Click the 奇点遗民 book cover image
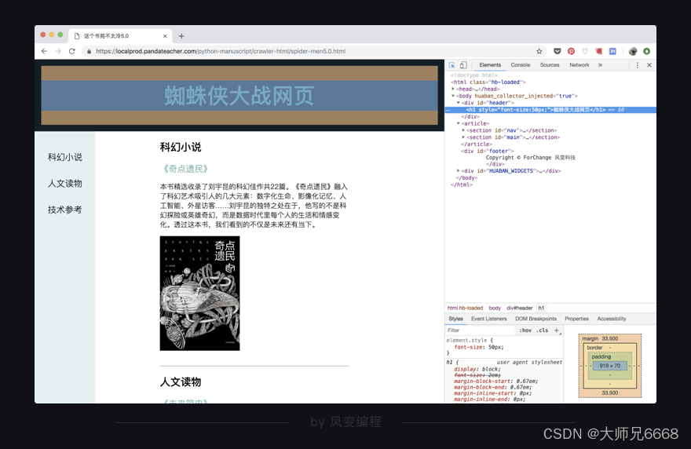The width and height of the screenshot is (691, 449). pyautogui.click(x=199, y=294)
